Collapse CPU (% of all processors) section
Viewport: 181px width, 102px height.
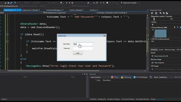point(151,39)
